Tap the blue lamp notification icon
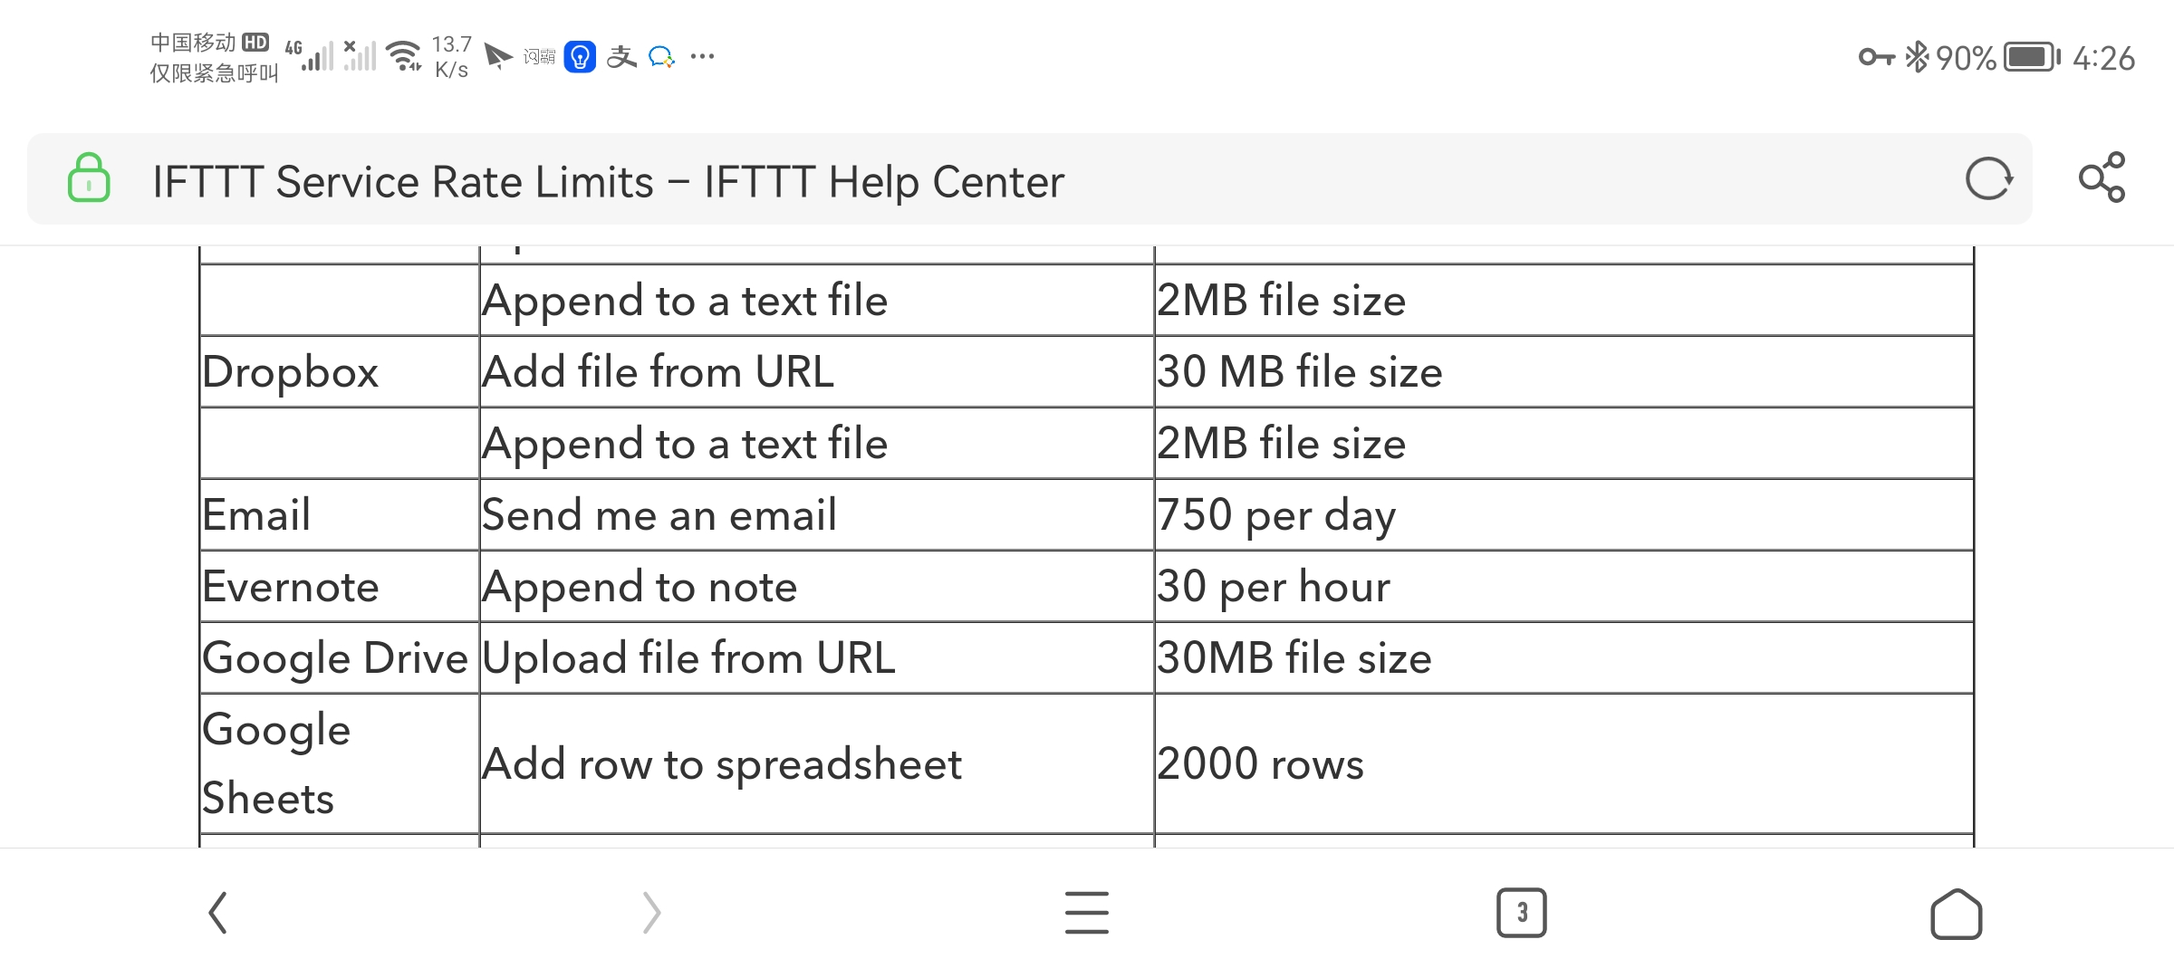Image resolution: width=2174 pixels, height=978 pixels. click(x=580, y=57)
